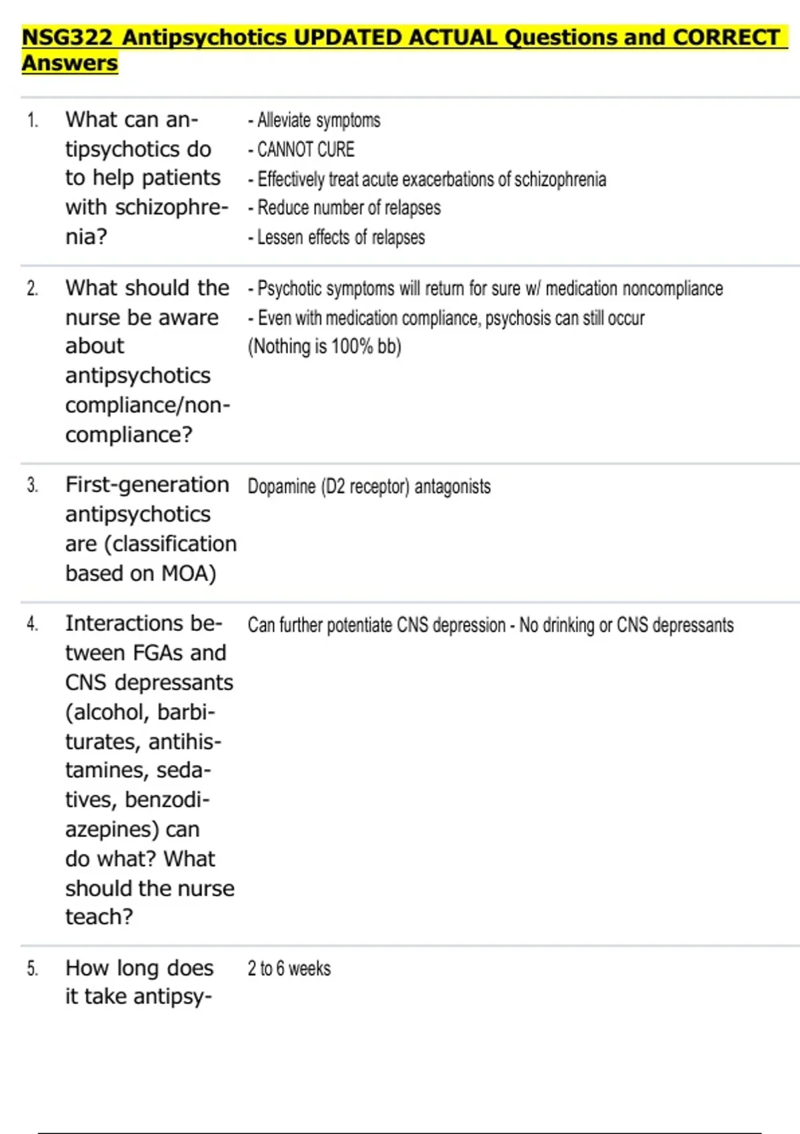800x1134 pixels.
Task: Click the "Lessen effects of relapses" line
Action: pyautogui.click(x=336, y=237)
